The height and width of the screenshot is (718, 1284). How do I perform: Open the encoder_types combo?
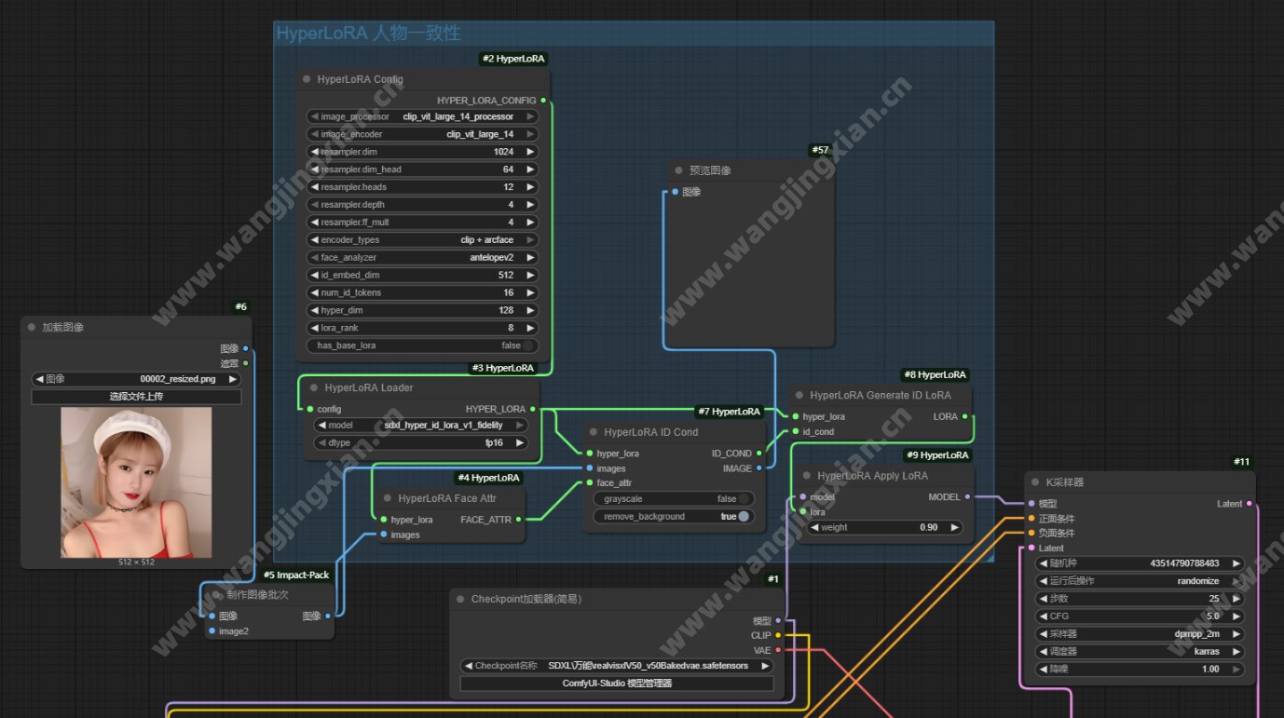coord(423,239)
